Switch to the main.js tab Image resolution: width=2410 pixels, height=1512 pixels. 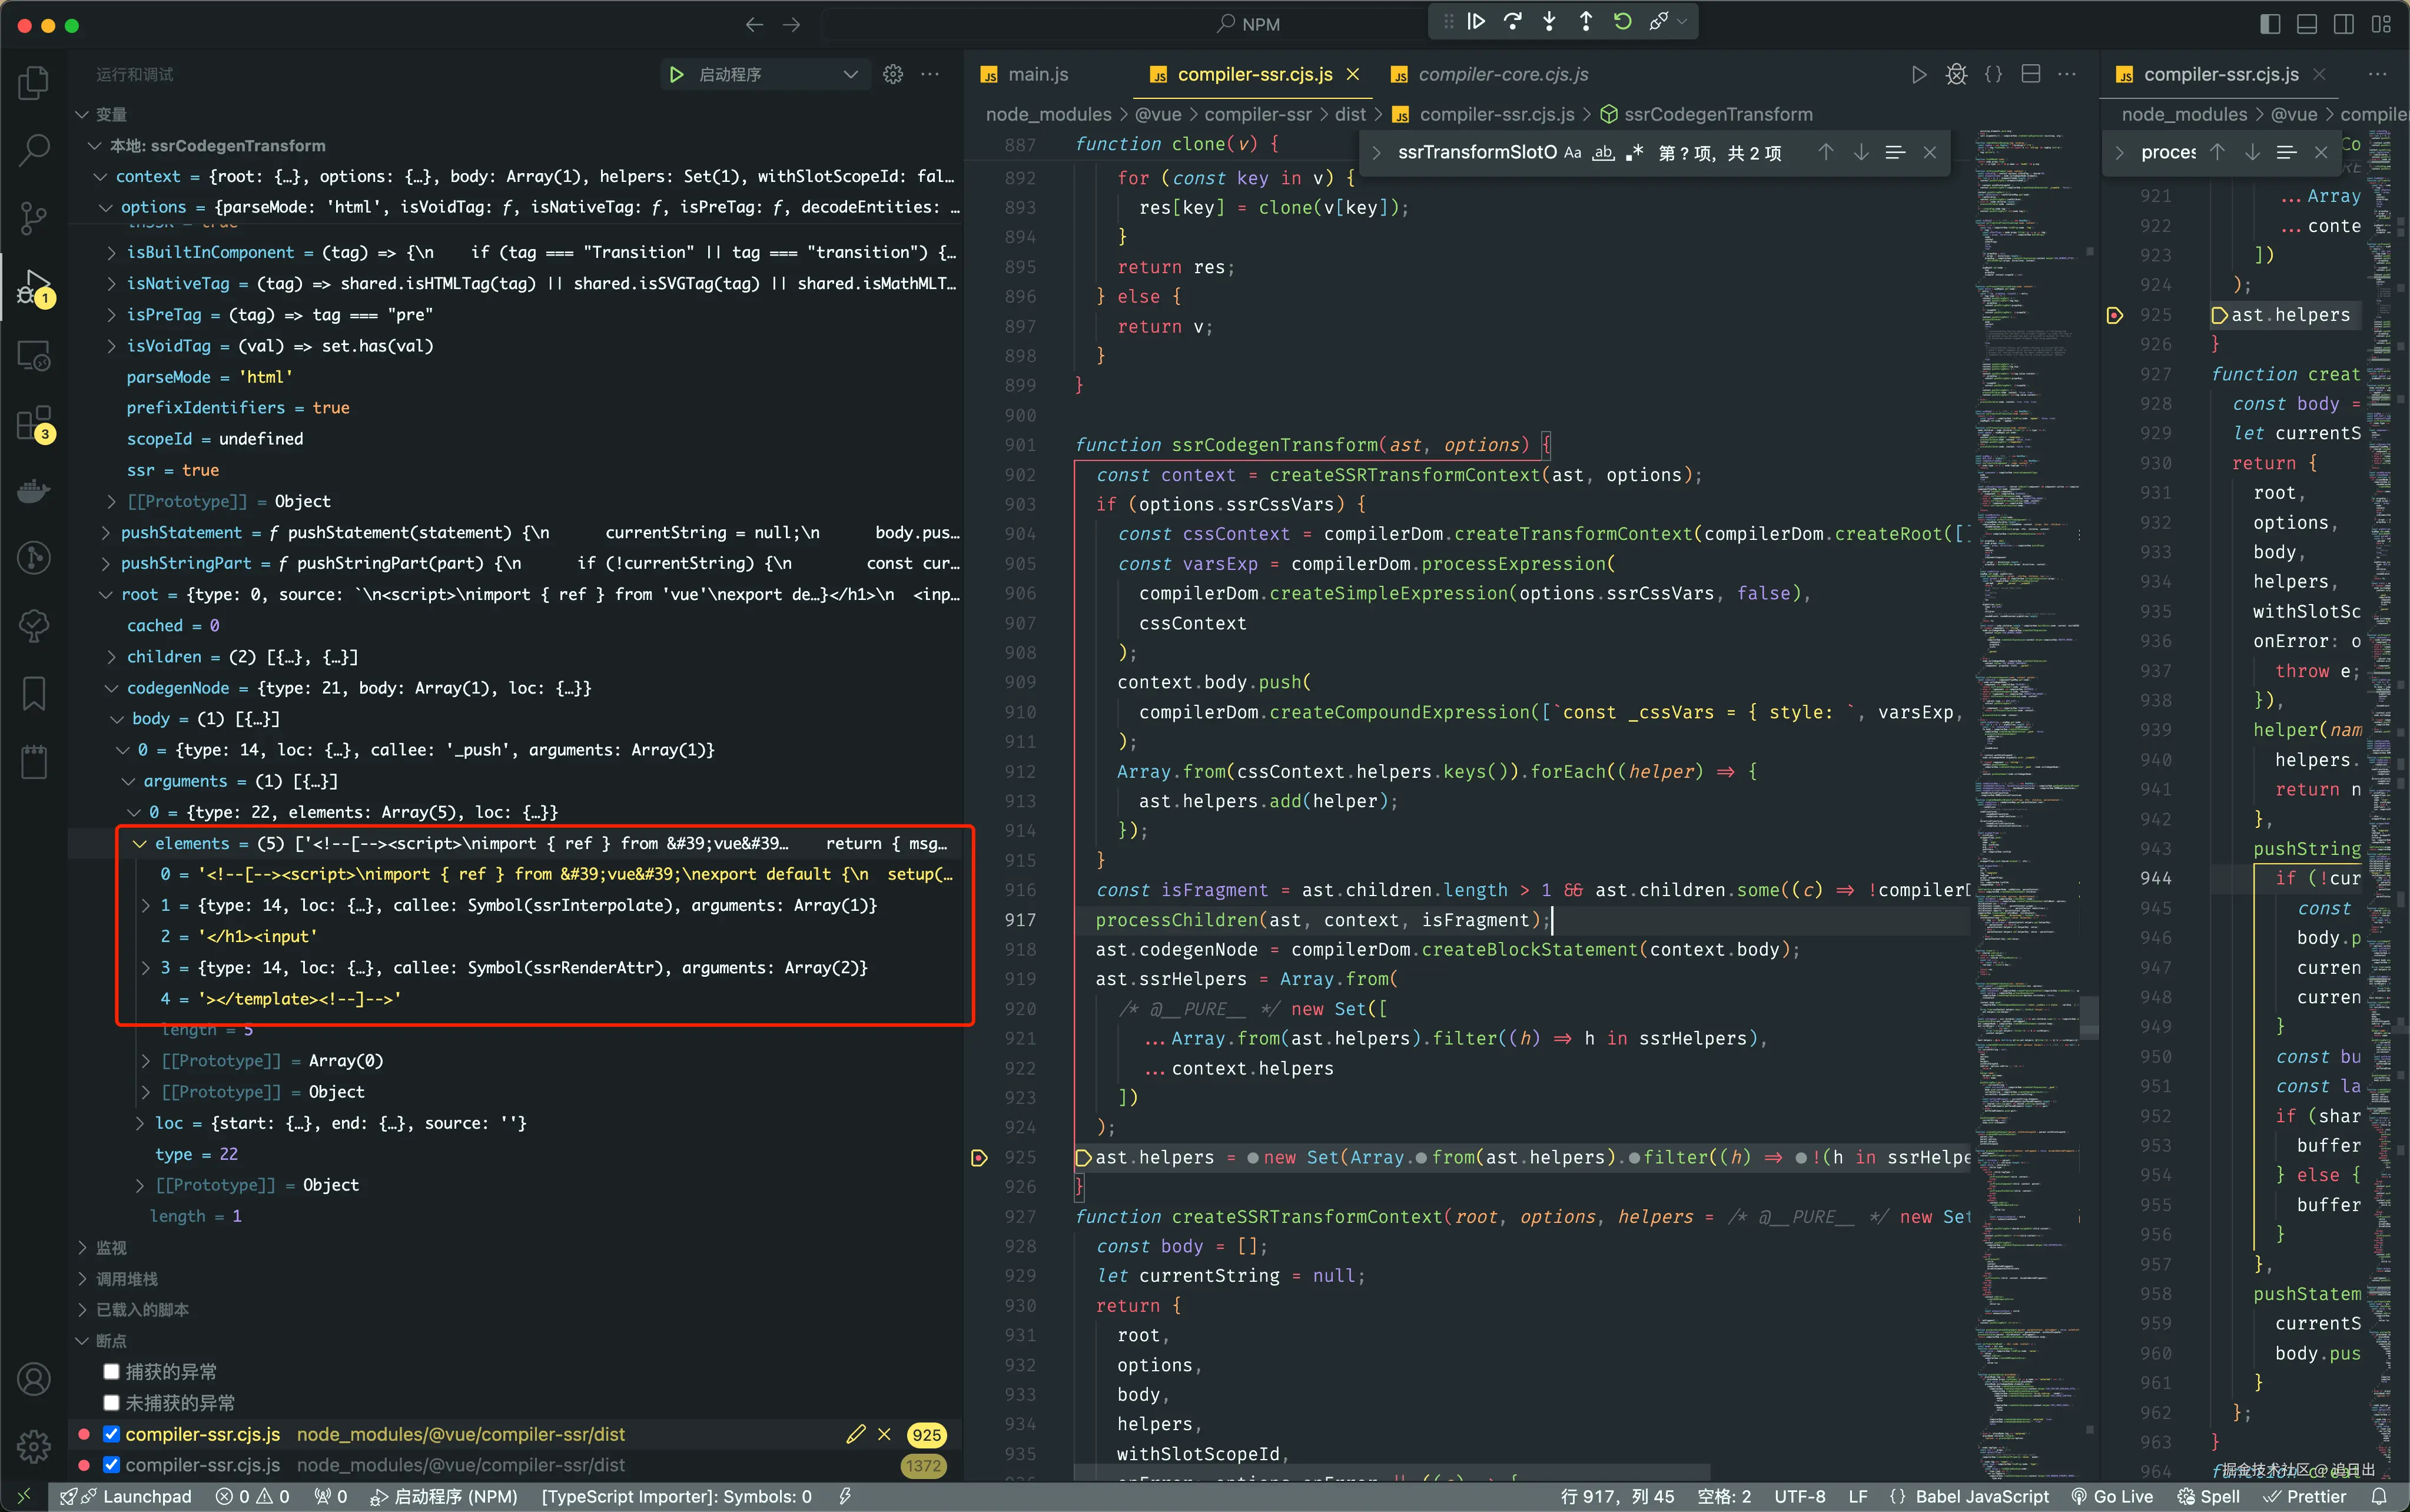pos(1037,74)
